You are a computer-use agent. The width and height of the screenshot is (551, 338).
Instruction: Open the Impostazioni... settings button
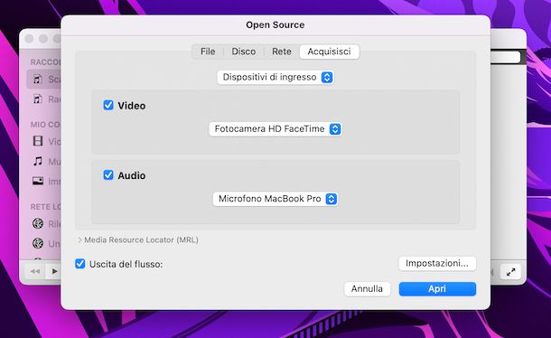pos(437,263)
